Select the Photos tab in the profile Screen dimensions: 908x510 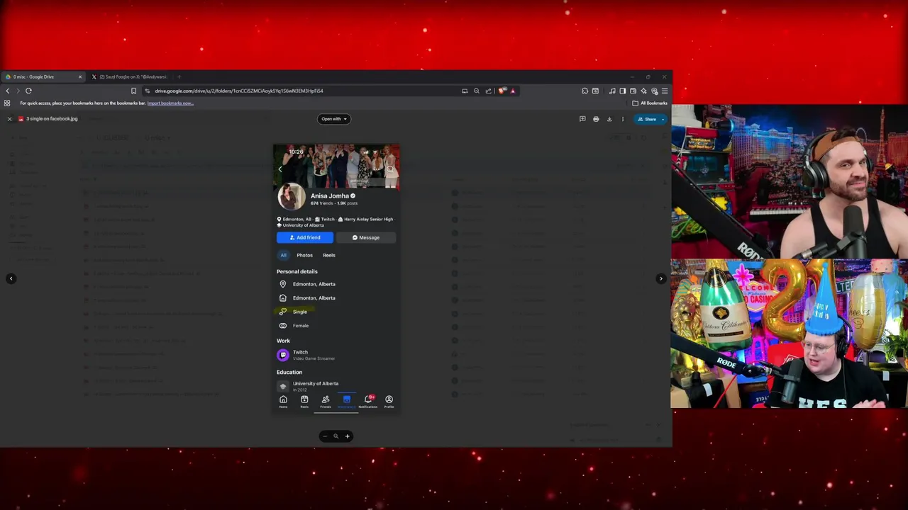click(304, 256)
